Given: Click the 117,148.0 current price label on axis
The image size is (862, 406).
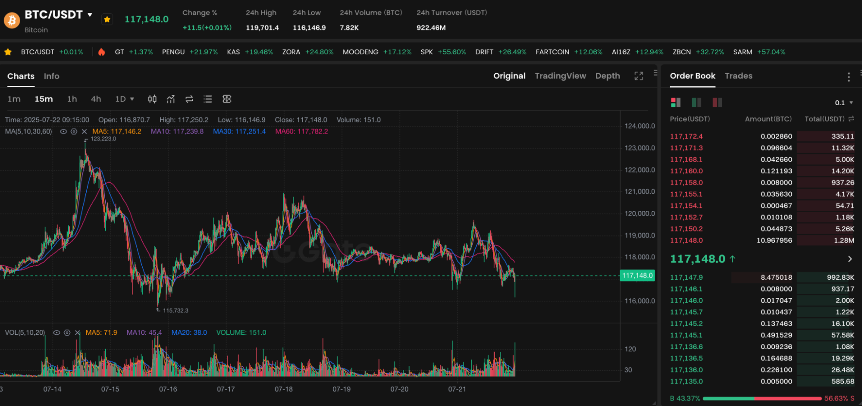Looking at the screenshot, I should pyautogui.click(x=637, y=275).
